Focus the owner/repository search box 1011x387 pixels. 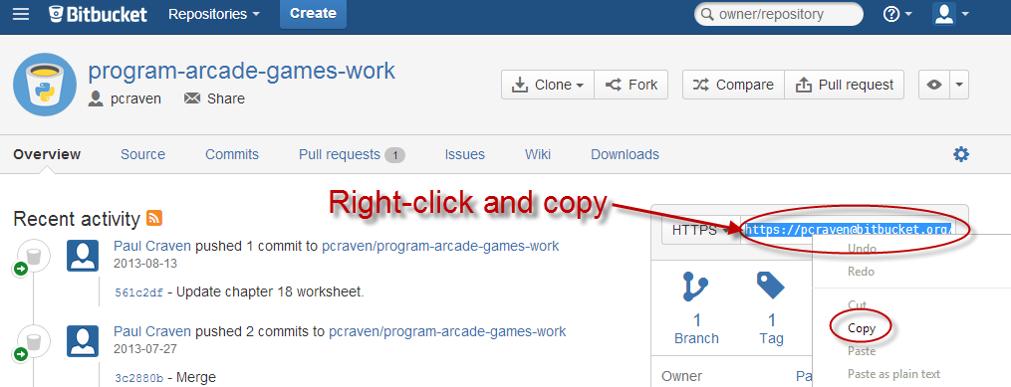778,14
